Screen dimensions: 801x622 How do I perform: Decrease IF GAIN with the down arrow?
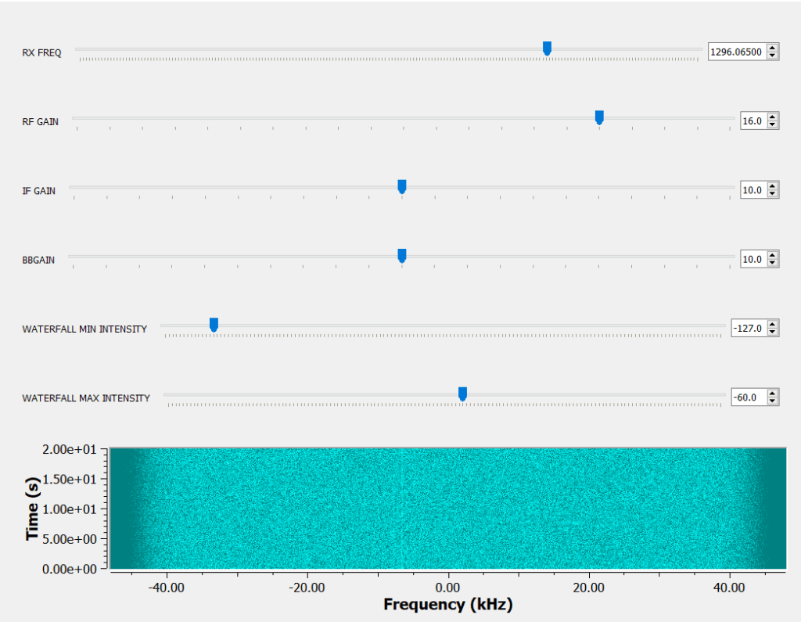pos(773,194)
